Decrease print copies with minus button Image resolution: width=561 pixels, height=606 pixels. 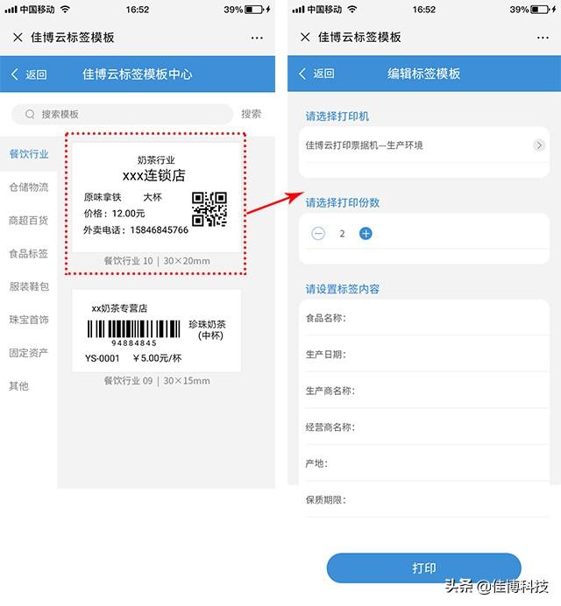[318, 234]
